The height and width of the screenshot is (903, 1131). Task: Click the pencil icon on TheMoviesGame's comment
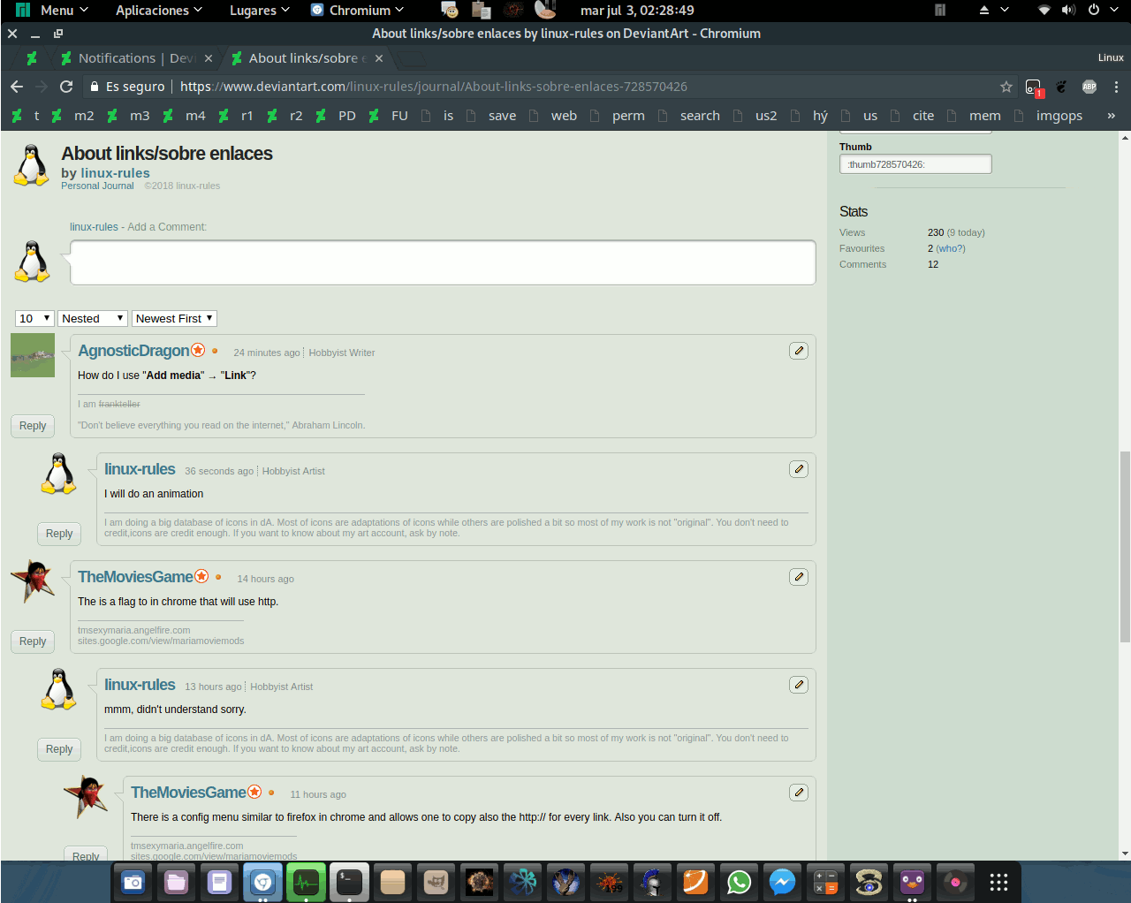799,576
